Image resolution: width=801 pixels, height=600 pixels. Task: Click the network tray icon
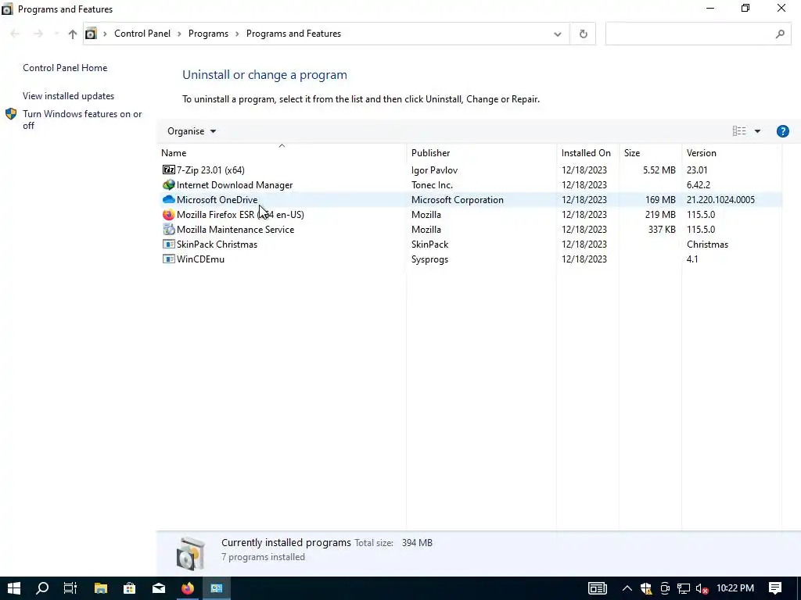[x=684, y=589]
